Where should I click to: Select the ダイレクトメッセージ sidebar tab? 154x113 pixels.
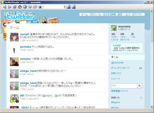(x=120, y=68)
